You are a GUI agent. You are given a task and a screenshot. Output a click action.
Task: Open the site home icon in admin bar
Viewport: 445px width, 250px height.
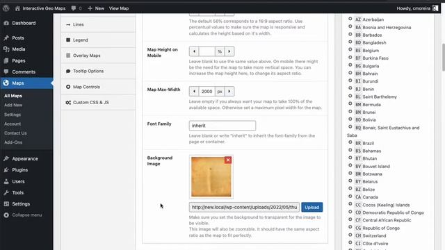tap(17, 8)
